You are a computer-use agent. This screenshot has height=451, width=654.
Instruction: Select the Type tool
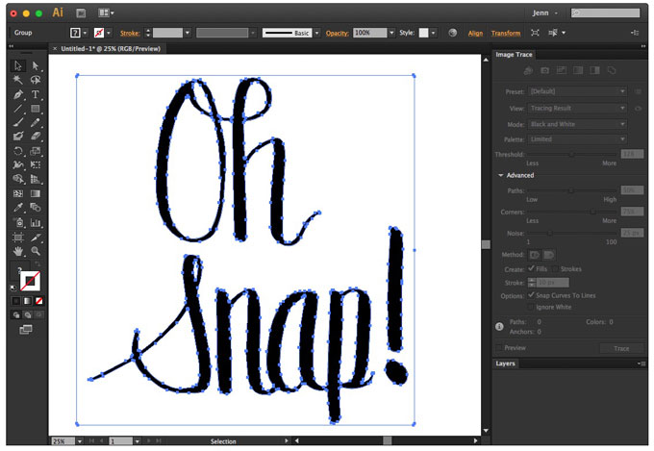[x=36, y=94]
